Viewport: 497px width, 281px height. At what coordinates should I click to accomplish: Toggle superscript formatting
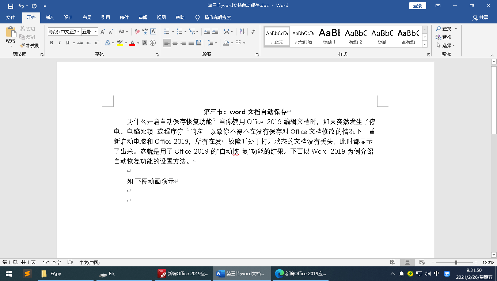96,43
